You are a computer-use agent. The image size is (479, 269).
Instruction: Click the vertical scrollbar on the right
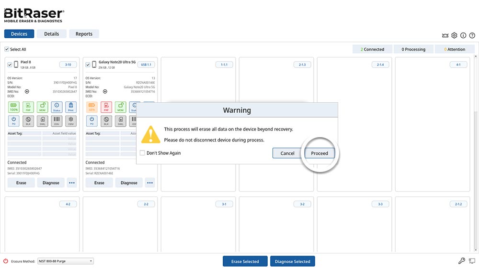coord(475,152)
